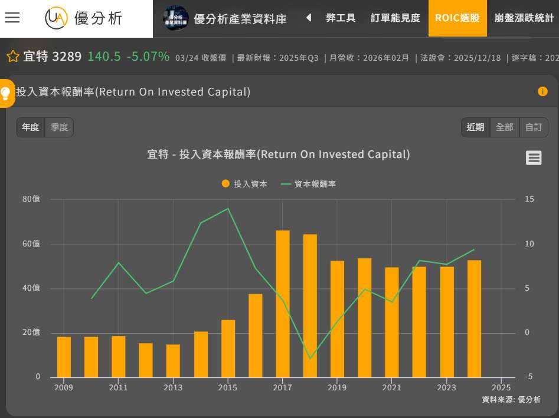Toggle 投入資本 legend series

[x=245, y=184]
